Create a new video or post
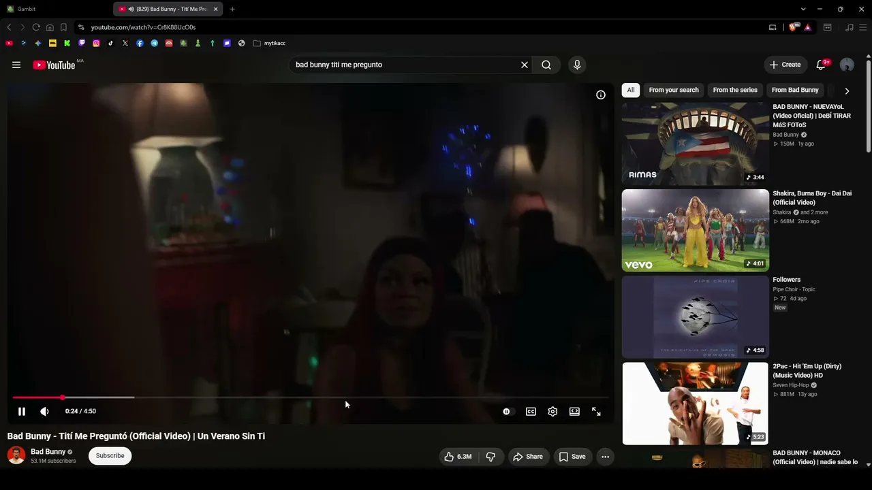 tap(785, 65)
